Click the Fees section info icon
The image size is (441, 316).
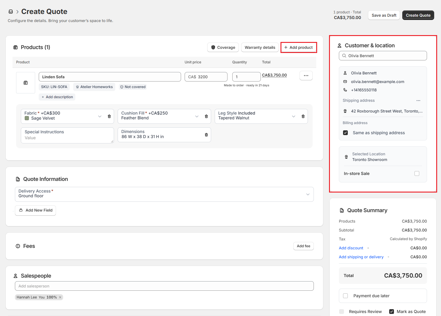pos(18,246)
